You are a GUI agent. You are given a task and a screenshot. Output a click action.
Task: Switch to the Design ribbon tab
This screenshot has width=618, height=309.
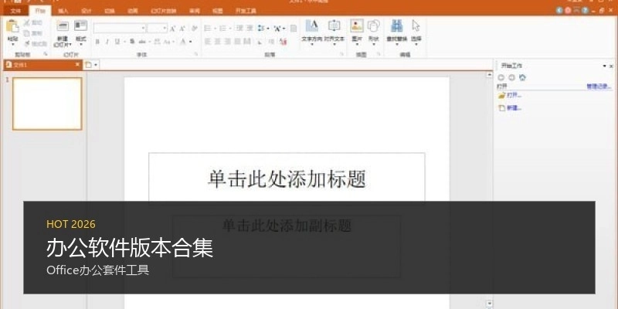tap(86, 11)
